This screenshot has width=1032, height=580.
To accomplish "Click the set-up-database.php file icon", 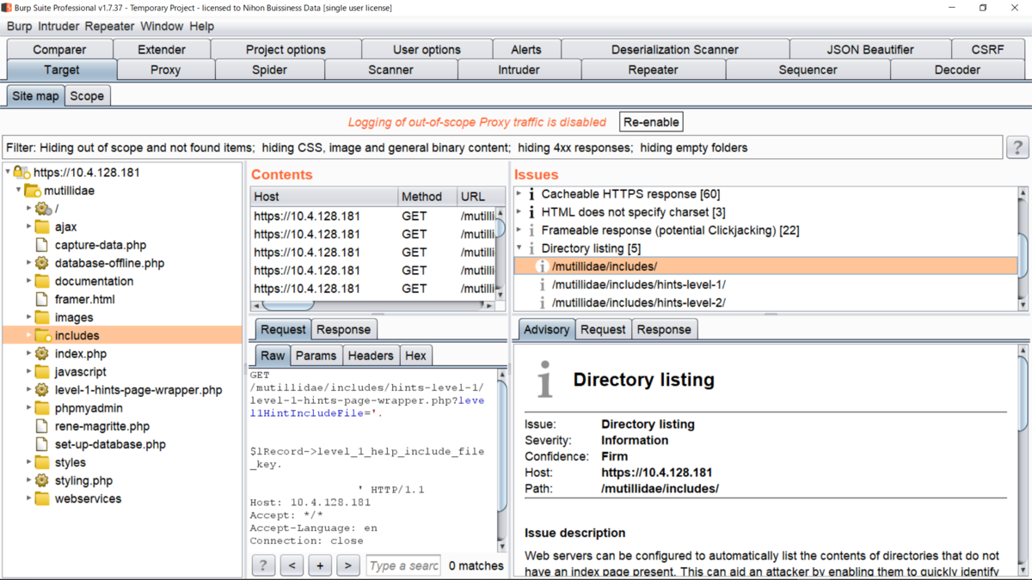I will pos(41,444).
